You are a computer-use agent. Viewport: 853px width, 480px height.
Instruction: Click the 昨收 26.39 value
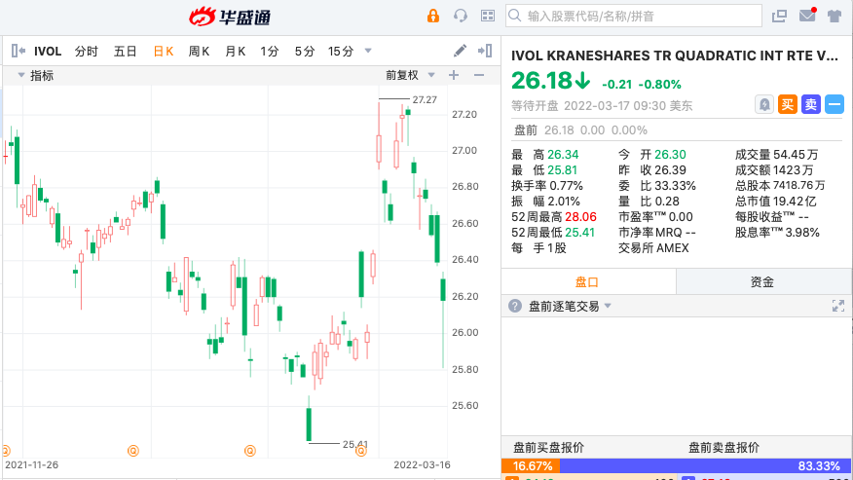coord(670,170)
